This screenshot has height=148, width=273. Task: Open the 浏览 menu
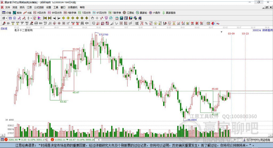[x=15, y=7]
